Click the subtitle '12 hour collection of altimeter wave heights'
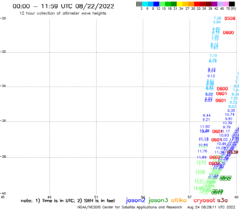239x210 pixels. (63, 13)
